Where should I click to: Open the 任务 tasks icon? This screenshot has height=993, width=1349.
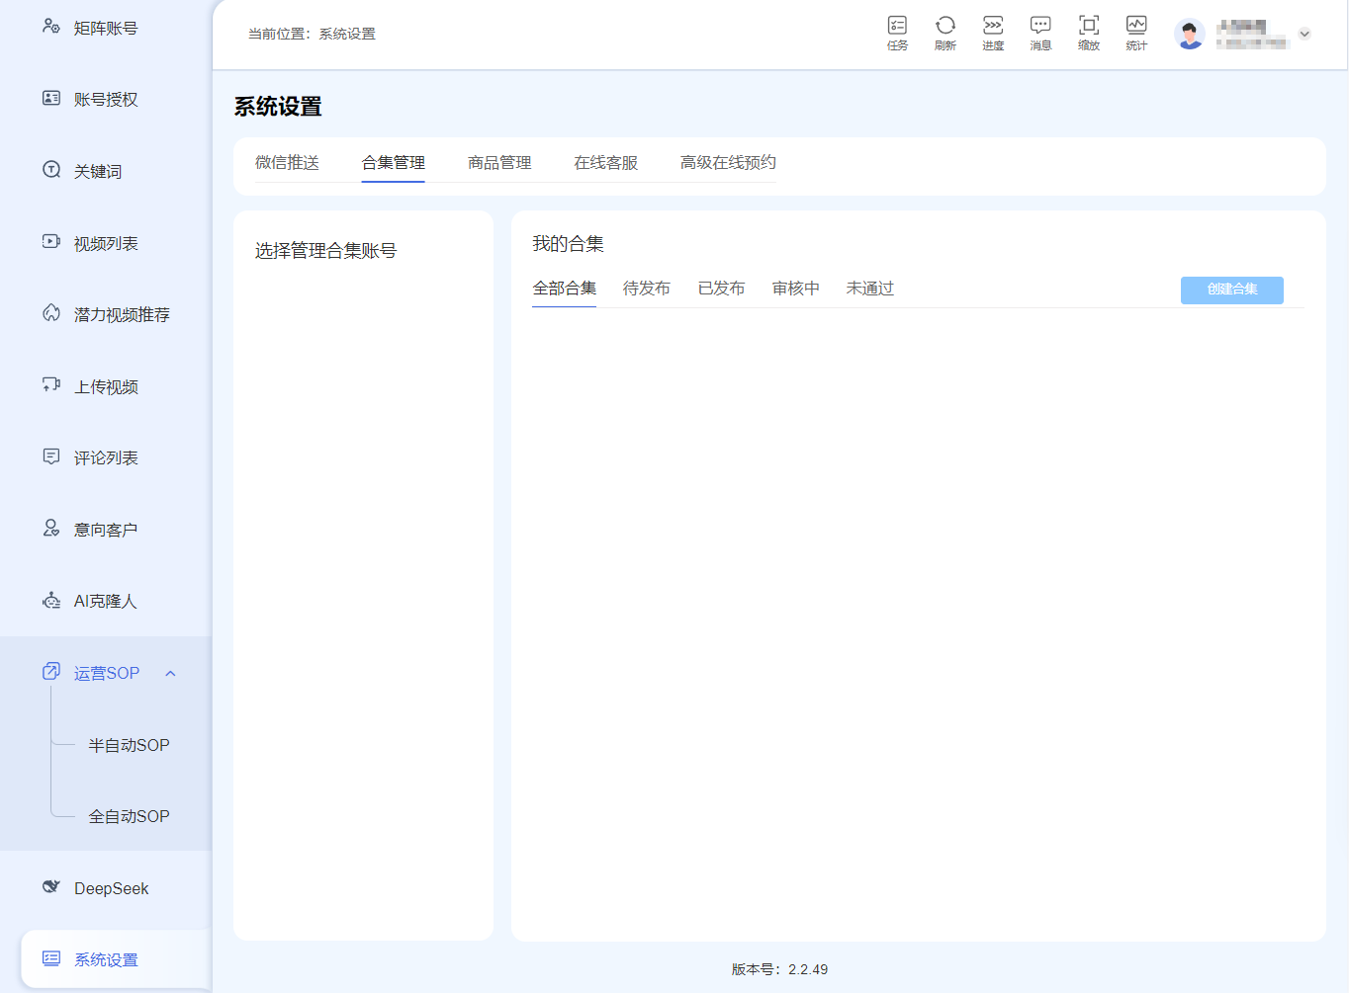pos(897,26)
